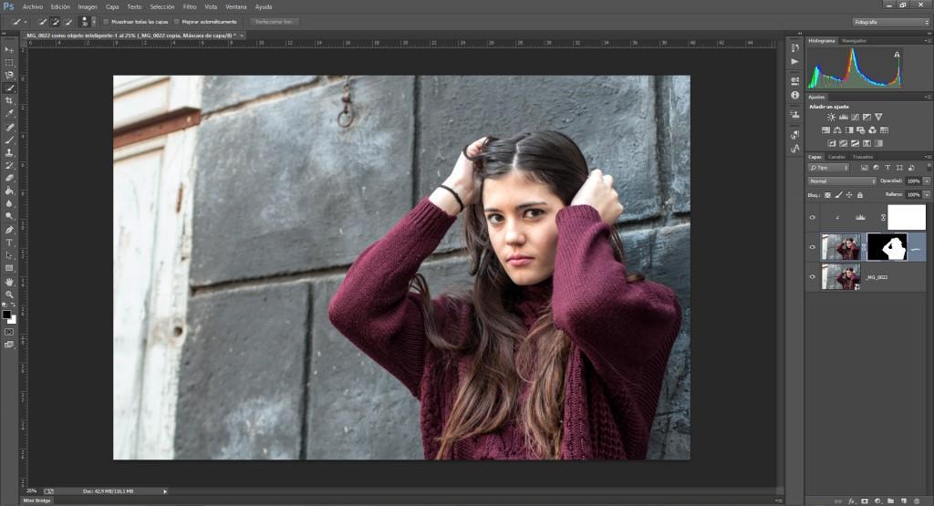The image size is (934, 506).
Task: Enable 'Muestrear todas las capas' checkbox
Action: (x=106, y=21)
